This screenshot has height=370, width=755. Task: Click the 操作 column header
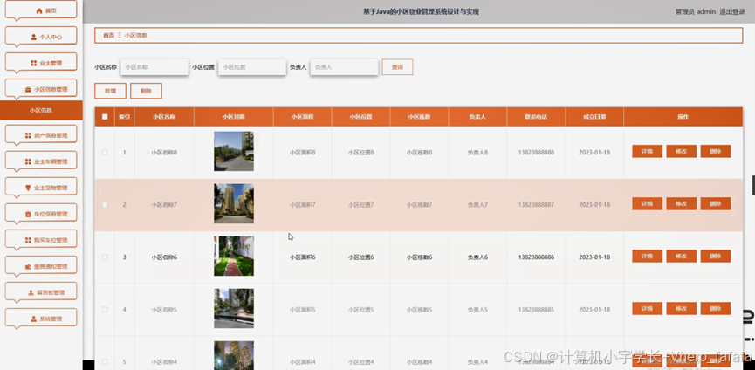pyautogui.click(x=683, y=117)
